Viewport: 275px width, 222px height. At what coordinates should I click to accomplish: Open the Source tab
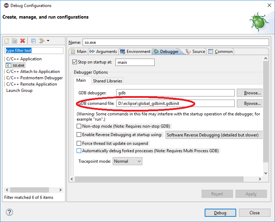click(x=198, y=52)
